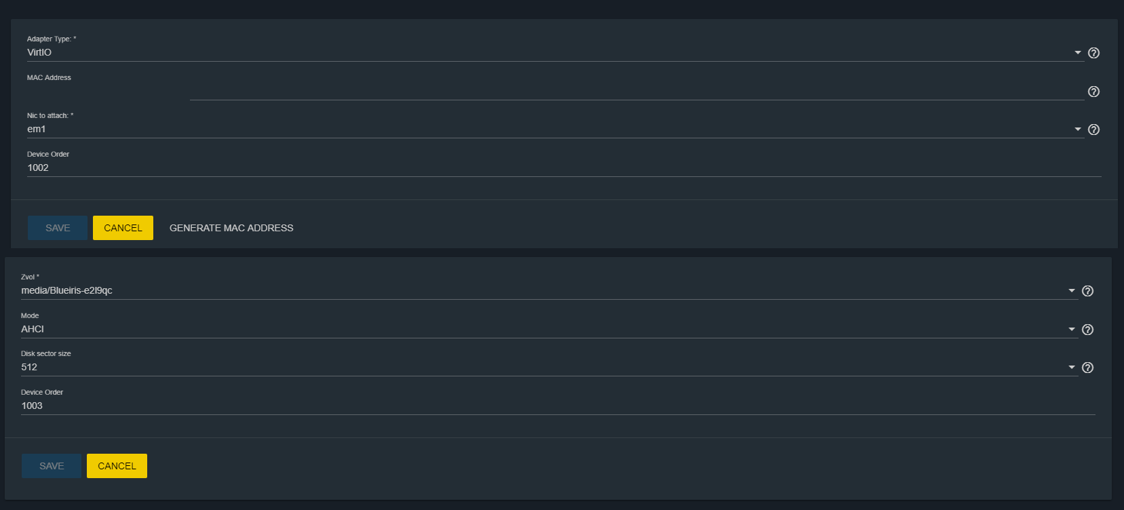The height and width of the screenshot is (510, 1124).
Task: Open help tooltip for Nic to attach
Action: [1093, 130]
